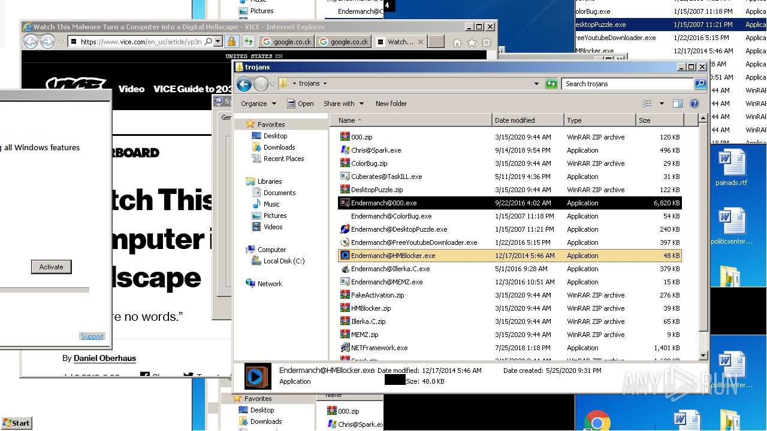Viewport: 767px width, 431px height.
Task: Sort by Date modified column
Action: (528, 120)
